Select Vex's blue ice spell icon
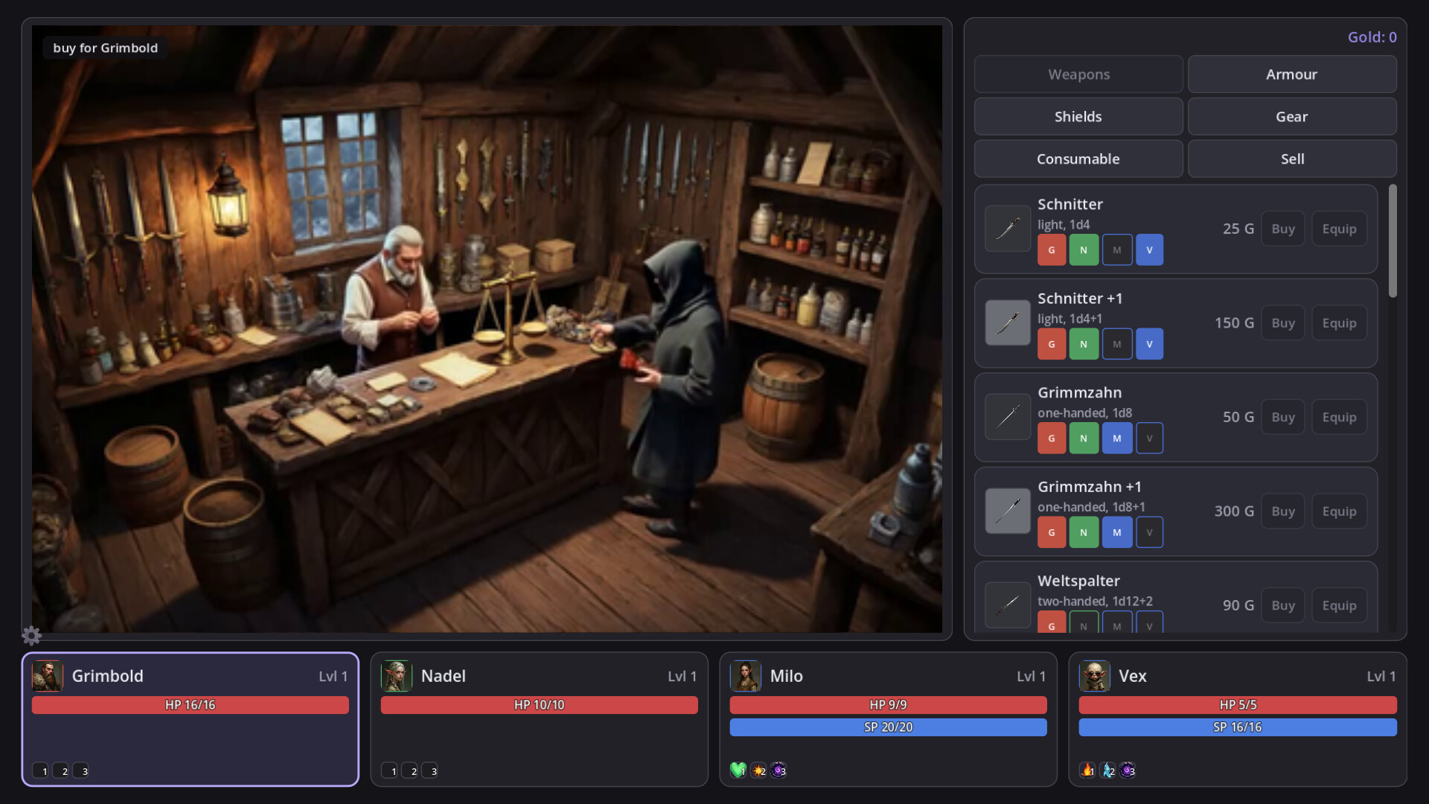Screen dimensions: 1429x804 (x=1107, y=770)
